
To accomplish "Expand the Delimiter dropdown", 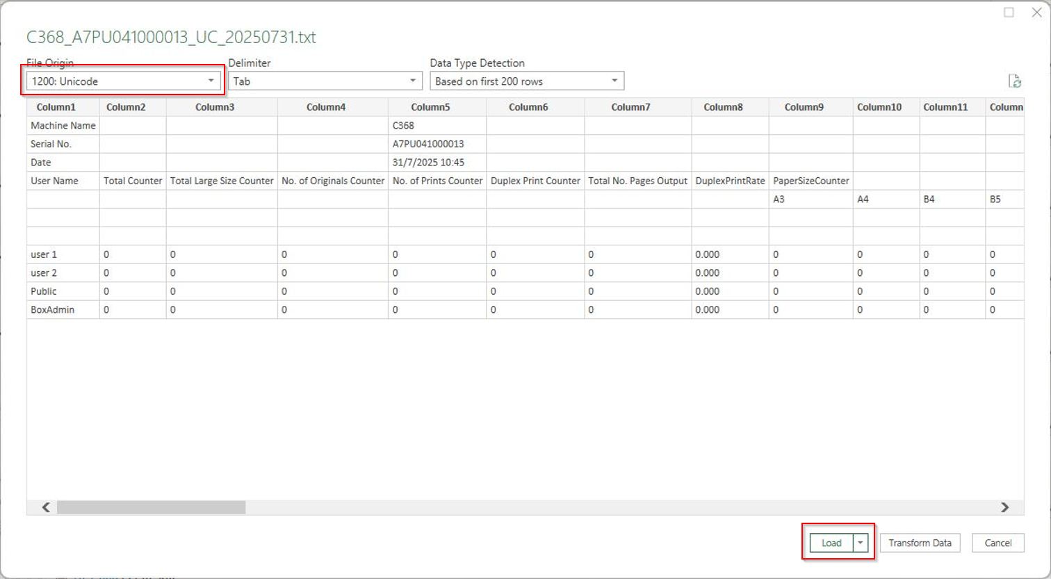I will point(325,81).
